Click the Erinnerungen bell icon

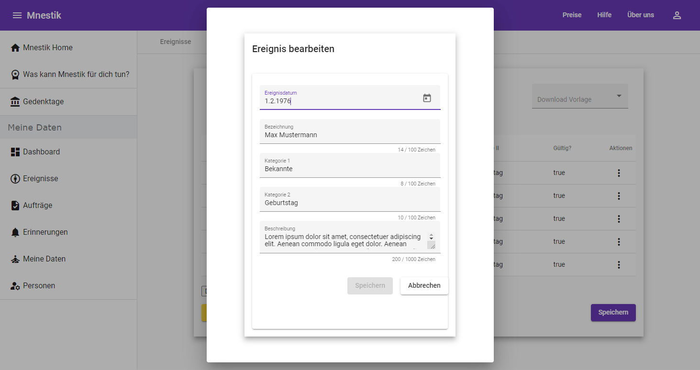click(15, 232)
